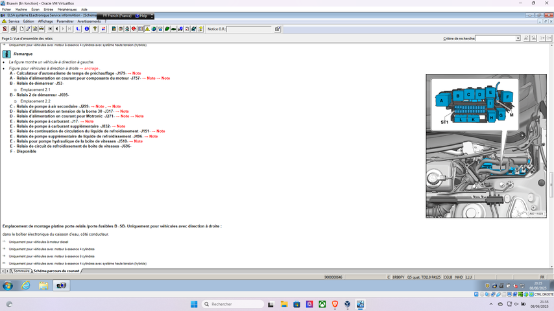Expand the VirtualBox Périphériques menu
Image resolution: width=554 pixels, height=311 pixels.
point(66,10)
